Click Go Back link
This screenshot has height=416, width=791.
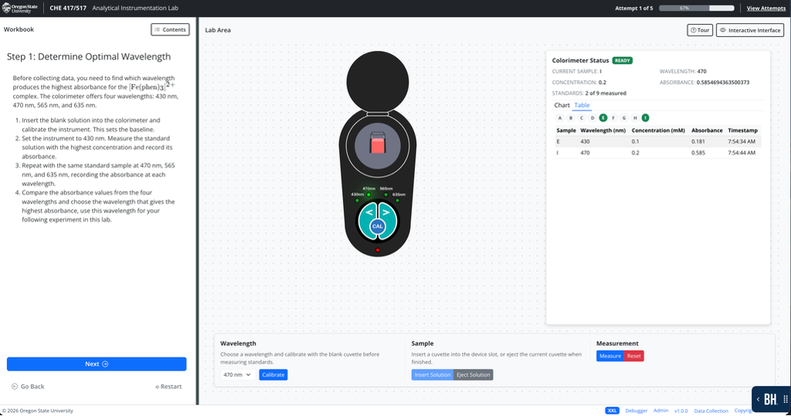[x=28, y=387]
